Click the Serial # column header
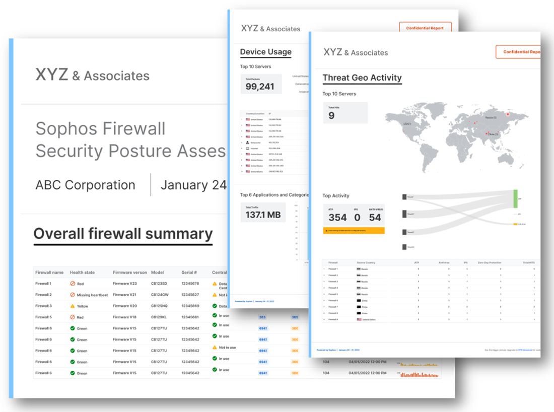This screenshot has width=554, height=412. [x=189, y=272]
